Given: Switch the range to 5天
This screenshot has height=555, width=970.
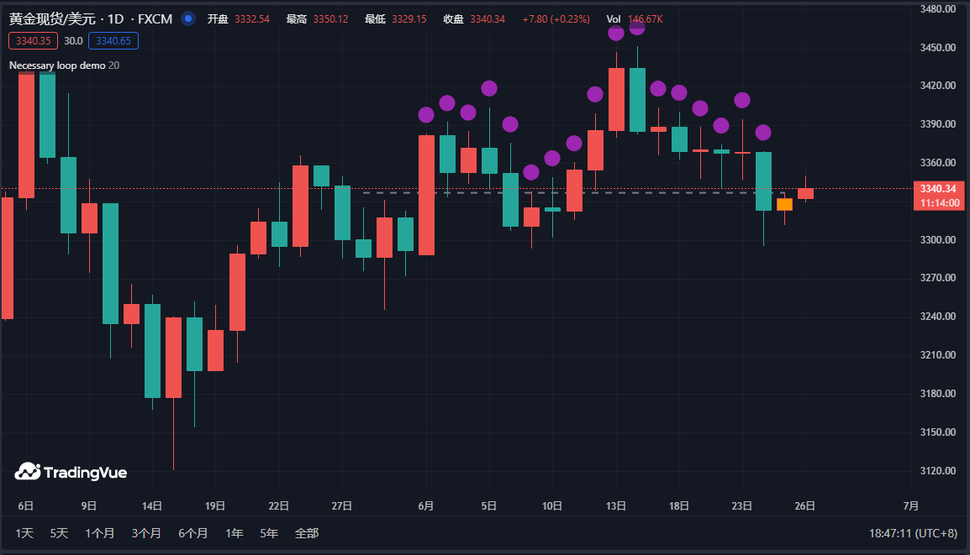Looking at the screenshot, I should pos(59,533).
